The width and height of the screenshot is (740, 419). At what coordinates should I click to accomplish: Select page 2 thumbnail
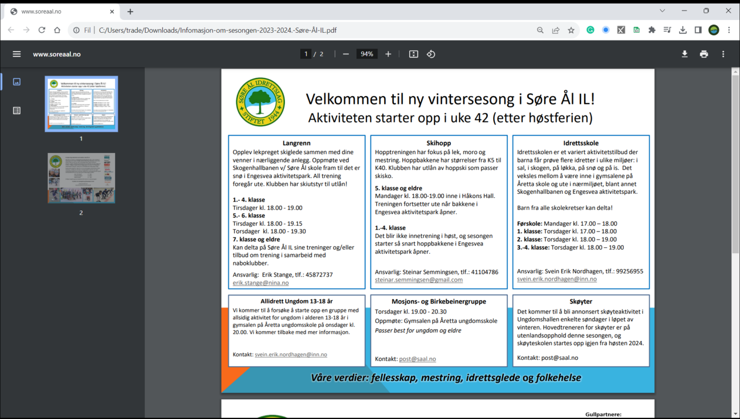click(81, 178)
